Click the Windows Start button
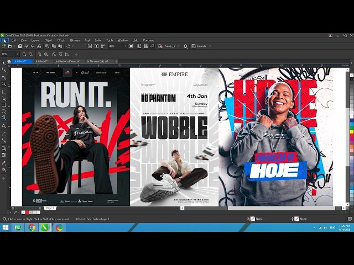354x265 pixels. tap(6, 227)
